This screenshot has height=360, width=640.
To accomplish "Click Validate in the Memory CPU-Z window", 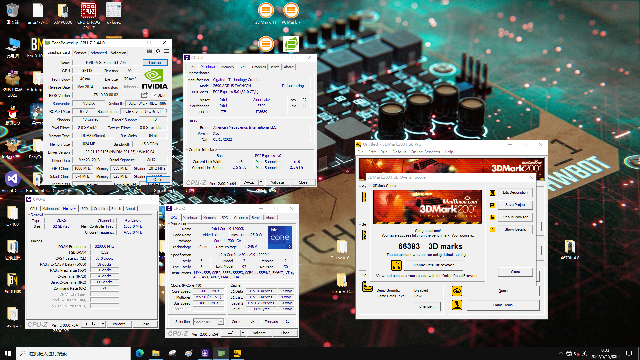I will tap(119, 324).
